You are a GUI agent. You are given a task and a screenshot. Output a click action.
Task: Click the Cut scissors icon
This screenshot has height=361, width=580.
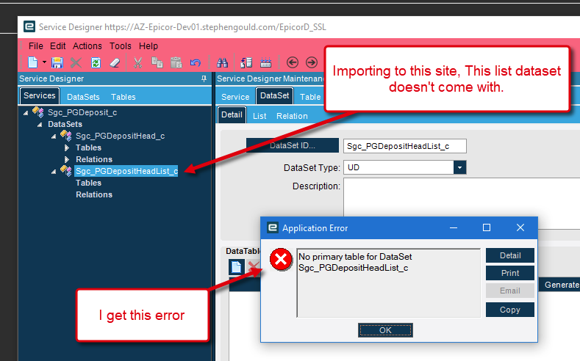click(137, 63)
